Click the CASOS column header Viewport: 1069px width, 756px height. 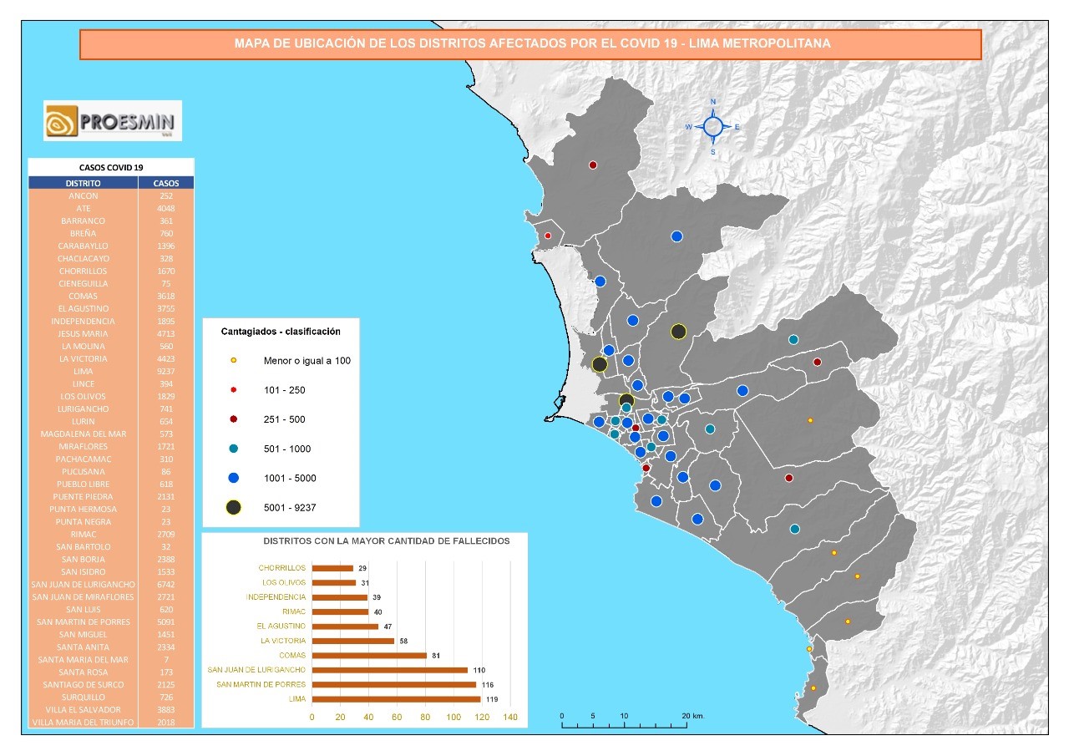point(166,183)
